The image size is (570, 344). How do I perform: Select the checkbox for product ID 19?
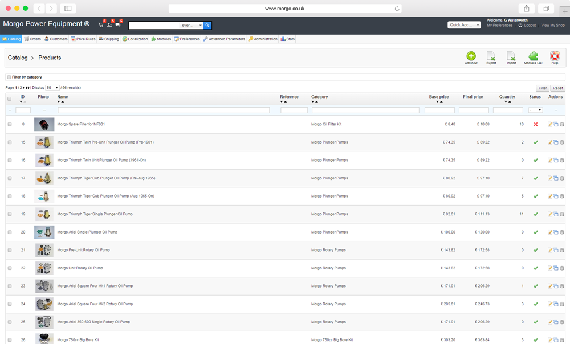pyautogui.click(x=10, y=214)
